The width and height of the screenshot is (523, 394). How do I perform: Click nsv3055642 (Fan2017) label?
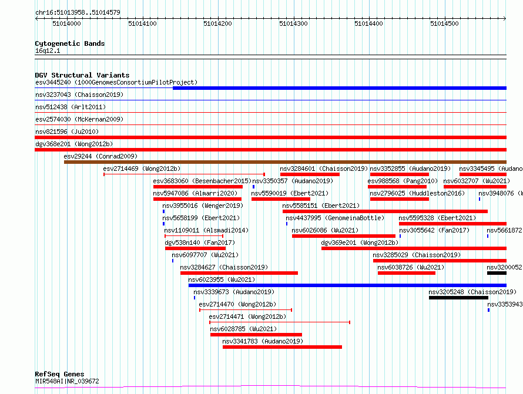434,230
